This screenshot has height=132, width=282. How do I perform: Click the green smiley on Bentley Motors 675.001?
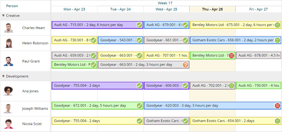278,25
